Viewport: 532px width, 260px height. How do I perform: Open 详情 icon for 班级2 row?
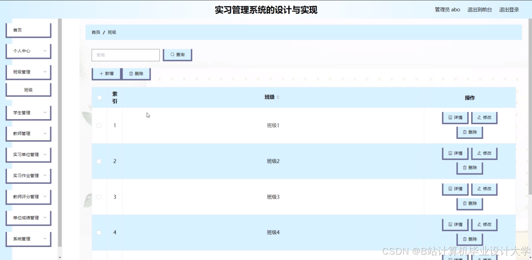[x=450, y=153]
